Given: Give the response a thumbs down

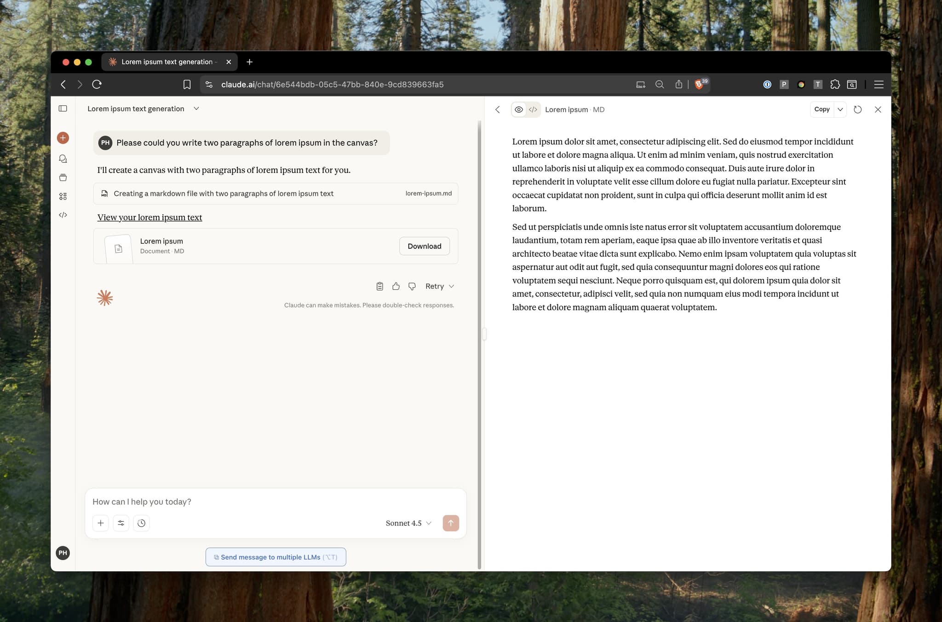Looking at the screenshot, I should coord(412,286).
